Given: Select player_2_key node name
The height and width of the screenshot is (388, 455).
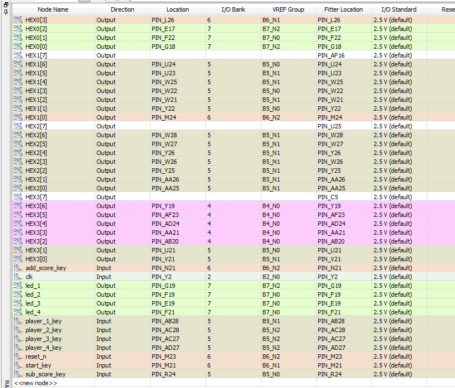Looking at the screenshot, I should [43, 330].
